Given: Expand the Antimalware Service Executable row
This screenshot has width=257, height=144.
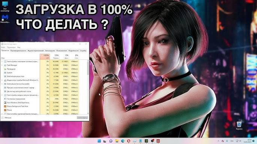Looking at the screenshot, I should tap(2, 84).
